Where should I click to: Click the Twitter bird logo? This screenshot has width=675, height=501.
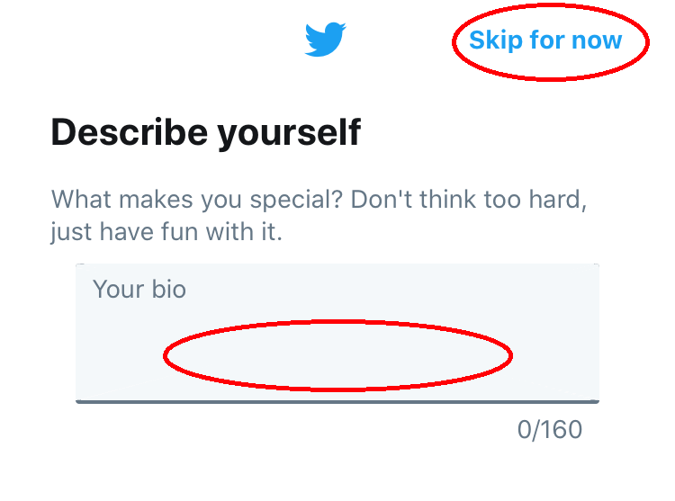[325, 40]
